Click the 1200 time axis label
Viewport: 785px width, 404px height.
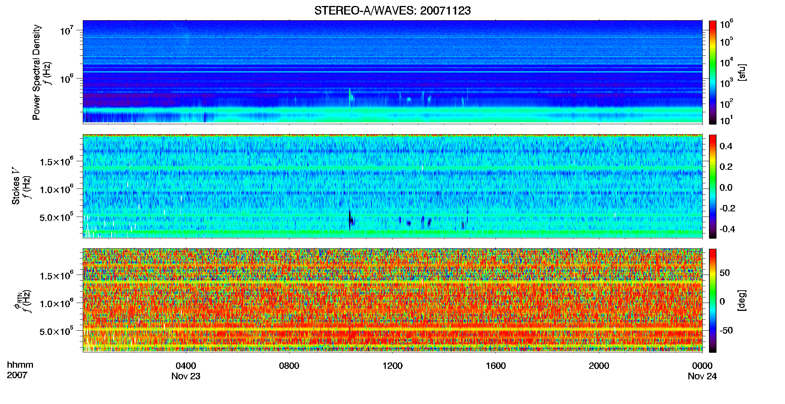392,366
